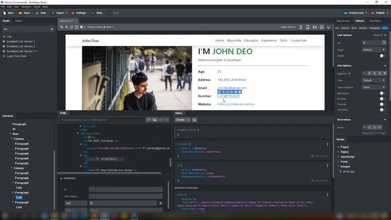Collapse the Decorations section
The width and height of the screenshot is (391, 220).
[x=385, y=120]
